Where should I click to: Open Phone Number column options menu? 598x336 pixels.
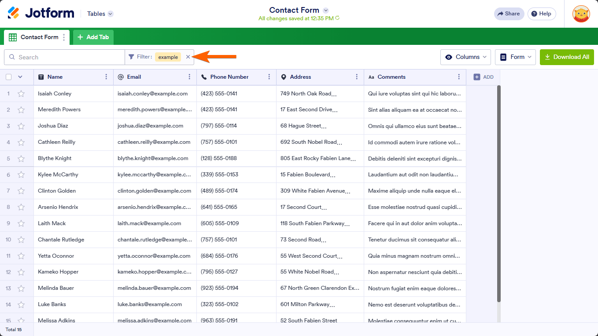click(x=269, y=77)
